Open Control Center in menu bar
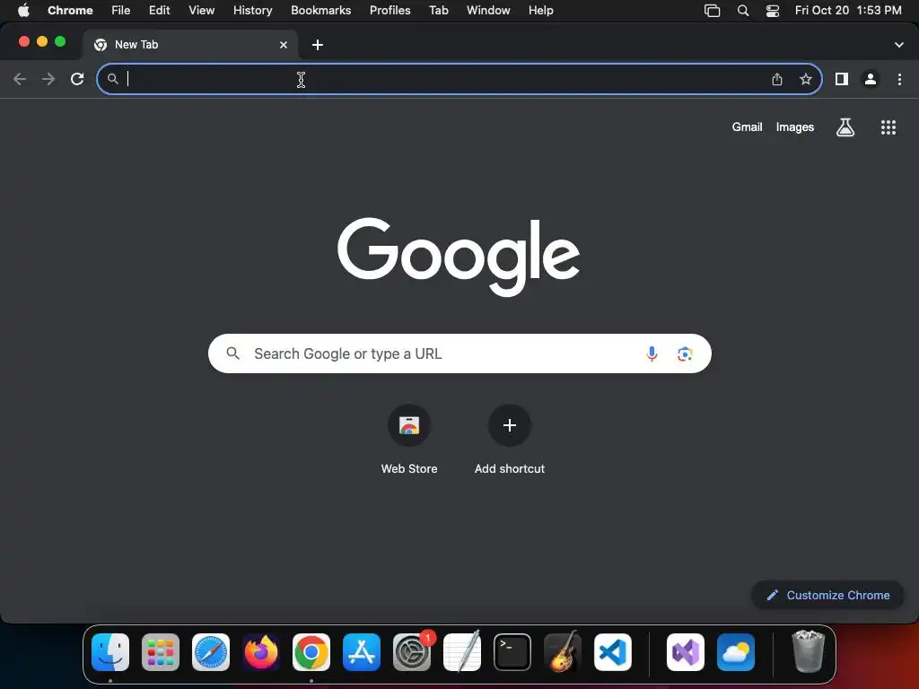The image size is (919, 689). (773, 10)
